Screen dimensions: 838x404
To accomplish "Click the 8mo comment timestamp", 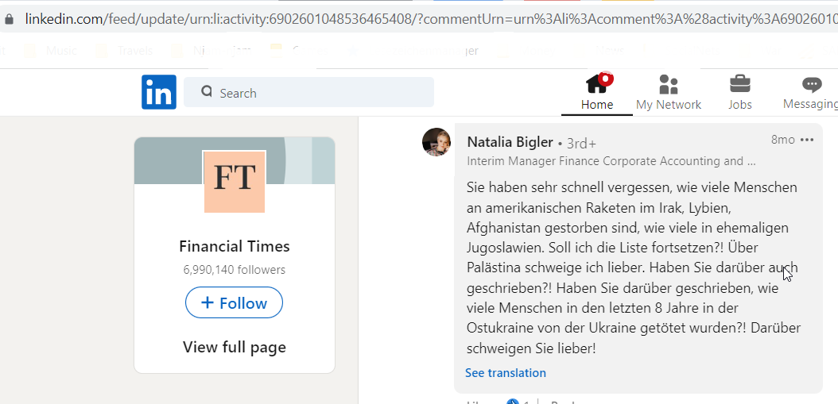I will [783, 140].
